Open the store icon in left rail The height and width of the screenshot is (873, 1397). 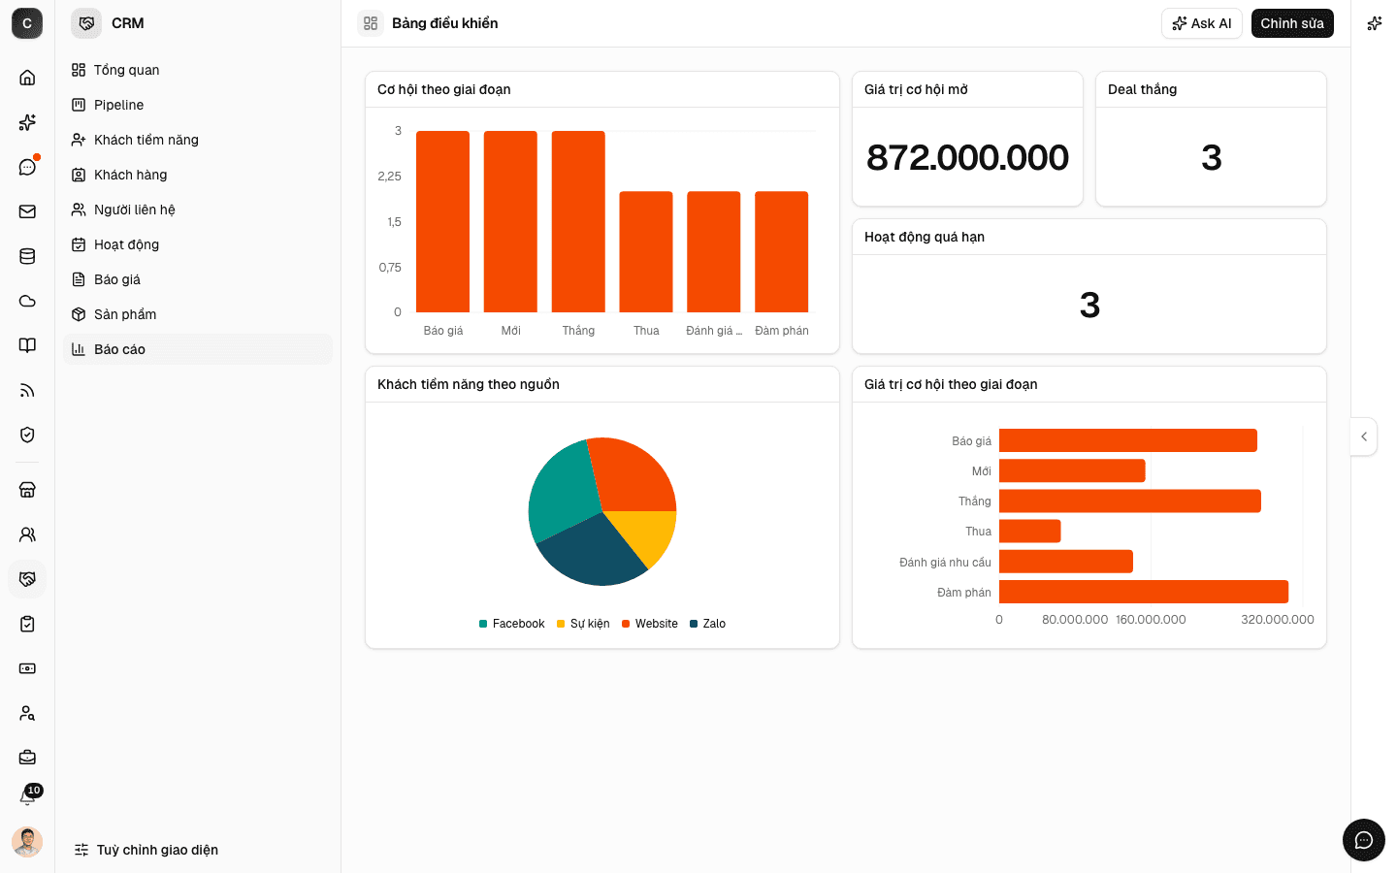(27, 490)
